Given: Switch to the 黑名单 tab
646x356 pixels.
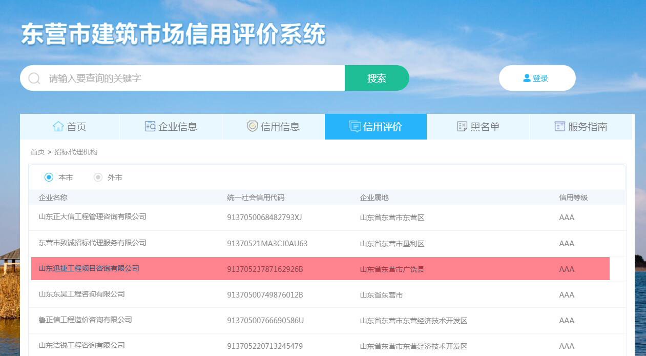Looking at the screenshot, I should [x=478, y=127].
